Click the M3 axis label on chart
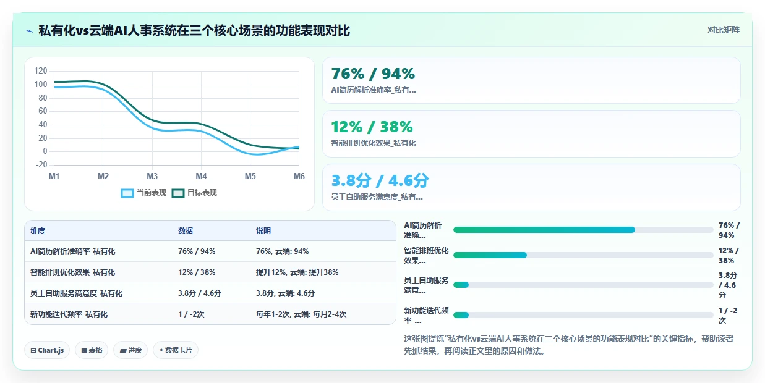Screen dimensions: 765x383 pos(152,177)
